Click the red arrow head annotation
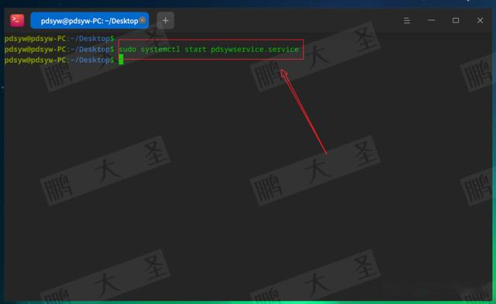This screenshot has width=496, height=304. coord(284,74)
